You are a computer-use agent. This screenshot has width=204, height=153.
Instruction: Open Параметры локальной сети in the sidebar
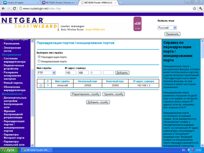14,143
